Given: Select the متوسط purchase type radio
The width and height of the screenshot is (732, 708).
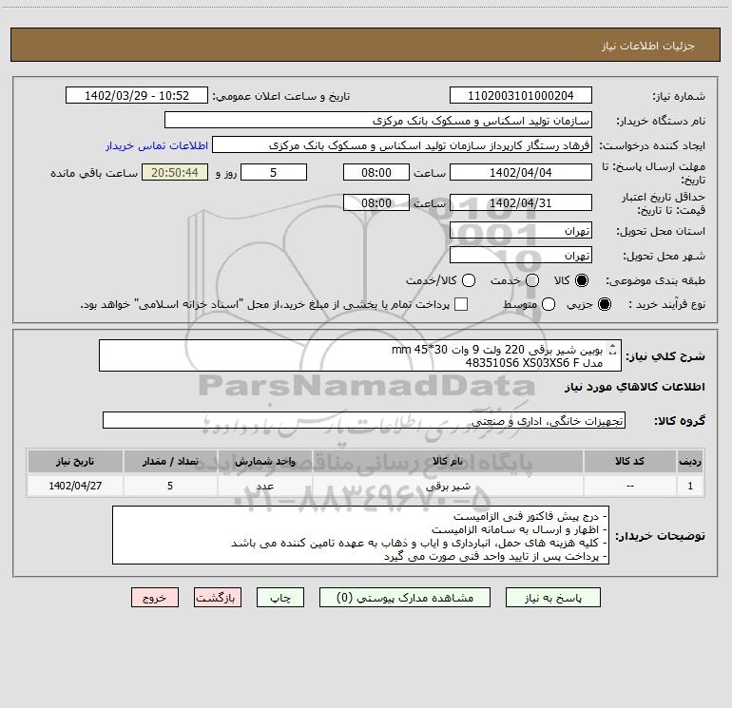Looking at the screenshot, I should coord(549,304).
